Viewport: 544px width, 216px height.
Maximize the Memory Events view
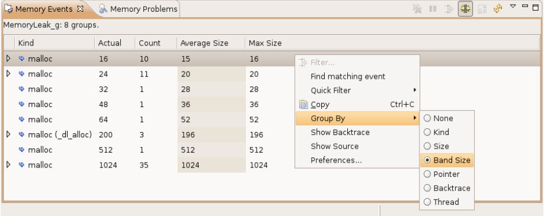(536, 7)
